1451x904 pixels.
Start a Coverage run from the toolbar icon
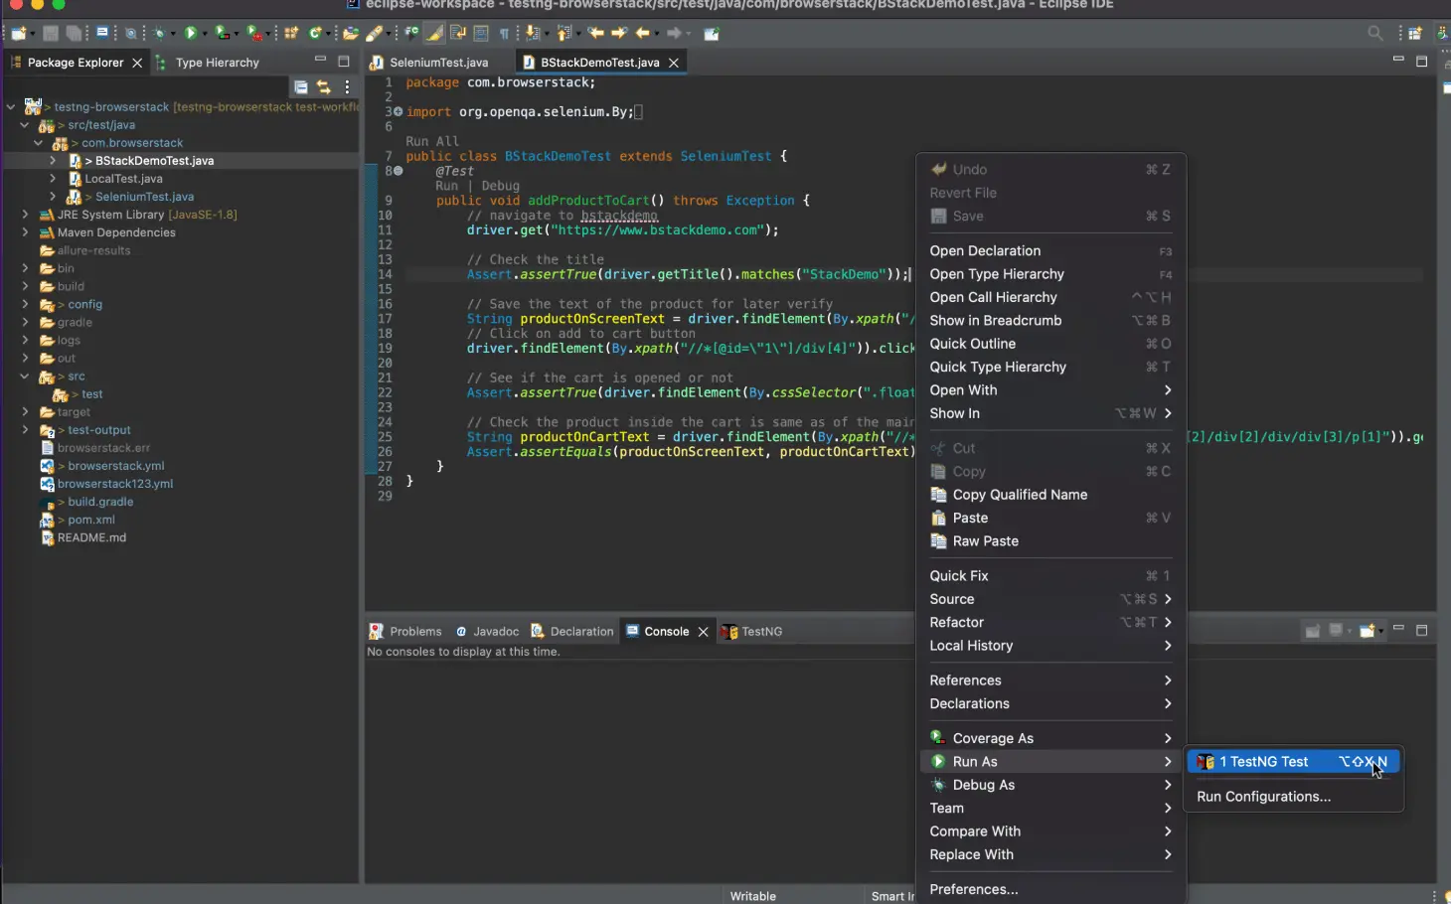tap(223, 33)
